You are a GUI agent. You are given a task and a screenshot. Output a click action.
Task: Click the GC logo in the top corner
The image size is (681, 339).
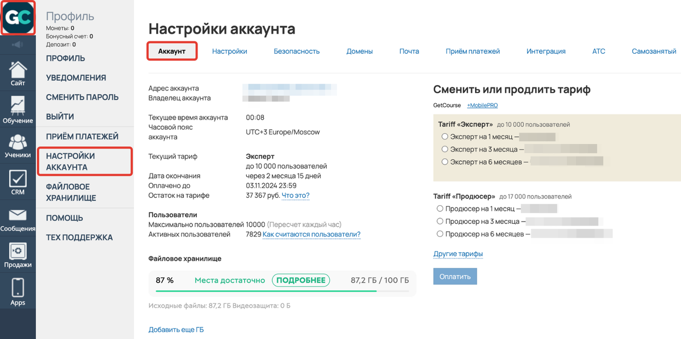coord(18,17)
